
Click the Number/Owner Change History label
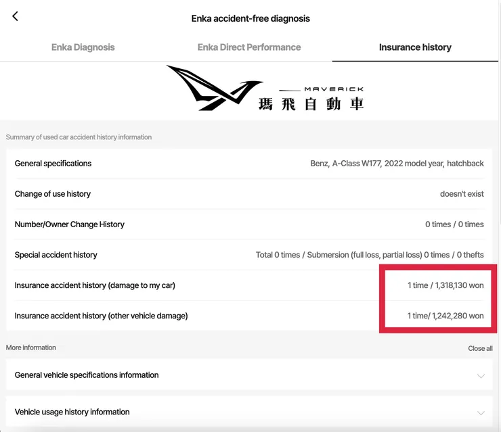pyautogui.click(x=70, y=224)
